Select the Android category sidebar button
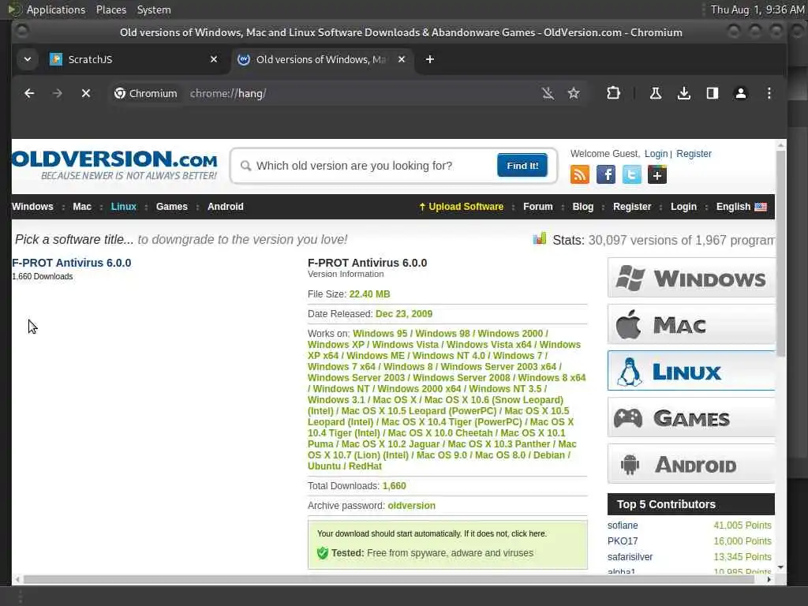Viewport: 808px width, 606px height. point(691,463)
